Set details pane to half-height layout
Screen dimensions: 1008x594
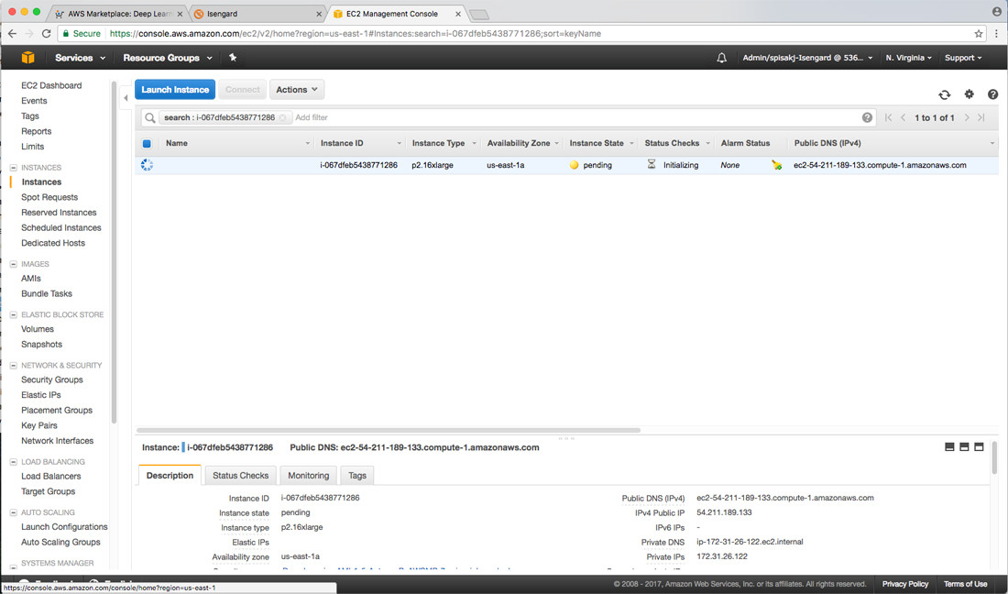[x=964, y=446]
